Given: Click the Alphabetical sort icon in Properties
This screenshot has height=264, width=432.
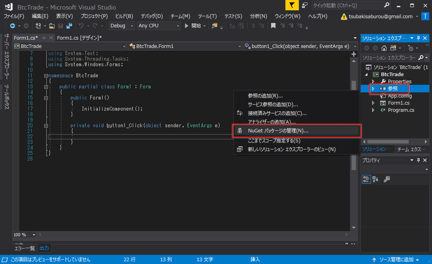Looking at the screenshot, I should [x=375, y=179].
